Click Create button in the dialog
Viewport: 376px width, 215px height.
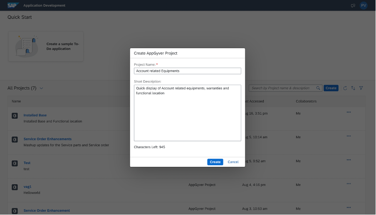point(215,162)
